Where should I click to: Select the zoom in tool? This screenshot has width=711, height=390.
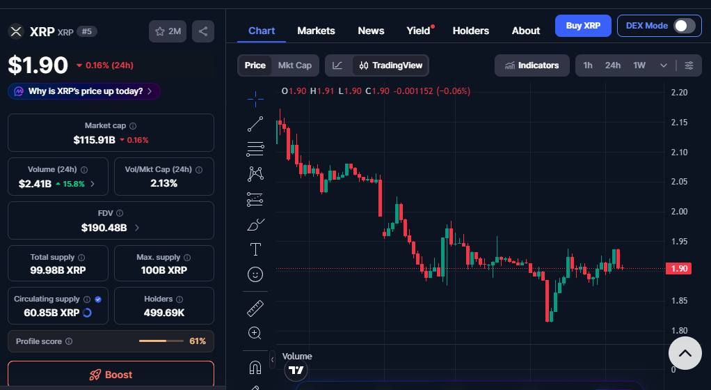(255, 334)
